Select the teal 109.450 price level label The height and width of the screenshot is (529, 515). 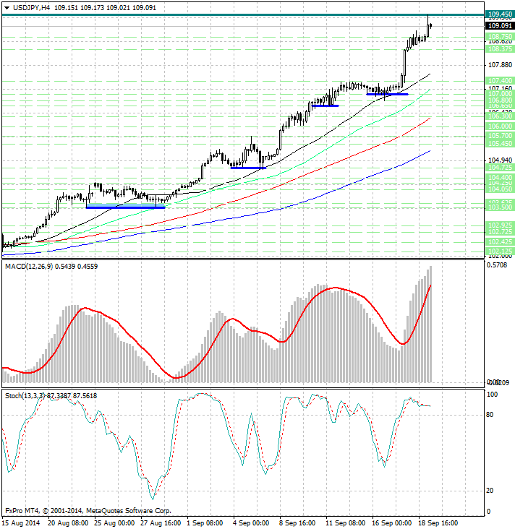500,14
